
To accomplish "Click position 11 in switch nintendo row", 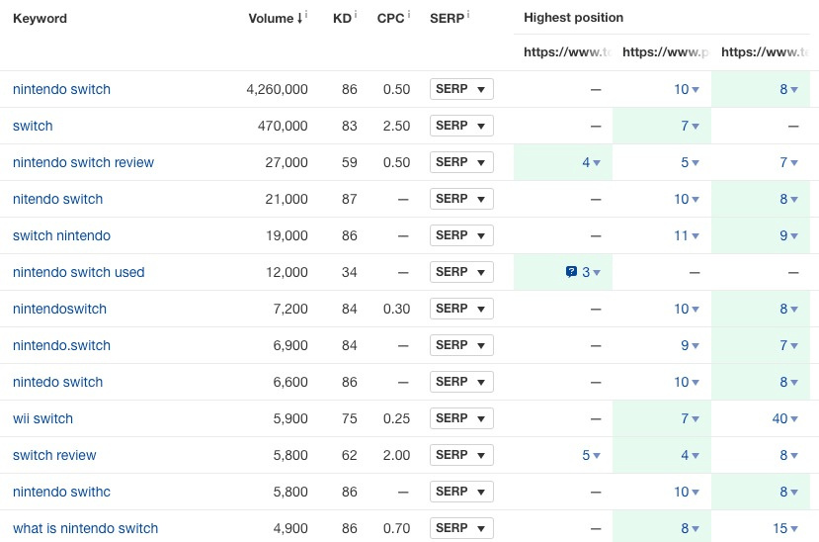I will pos(686,235).
